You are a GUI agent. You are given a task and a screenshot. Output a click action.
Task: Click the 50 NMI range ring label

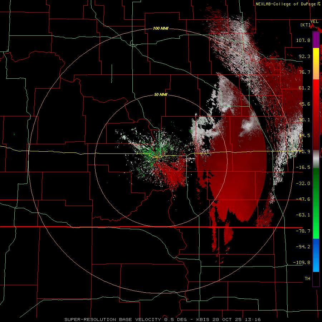(x=161, y=94)
